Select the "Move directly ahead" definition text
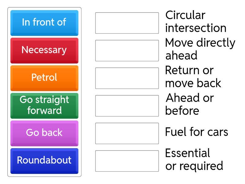Screen dimensions: 245x184 point(200,49)
